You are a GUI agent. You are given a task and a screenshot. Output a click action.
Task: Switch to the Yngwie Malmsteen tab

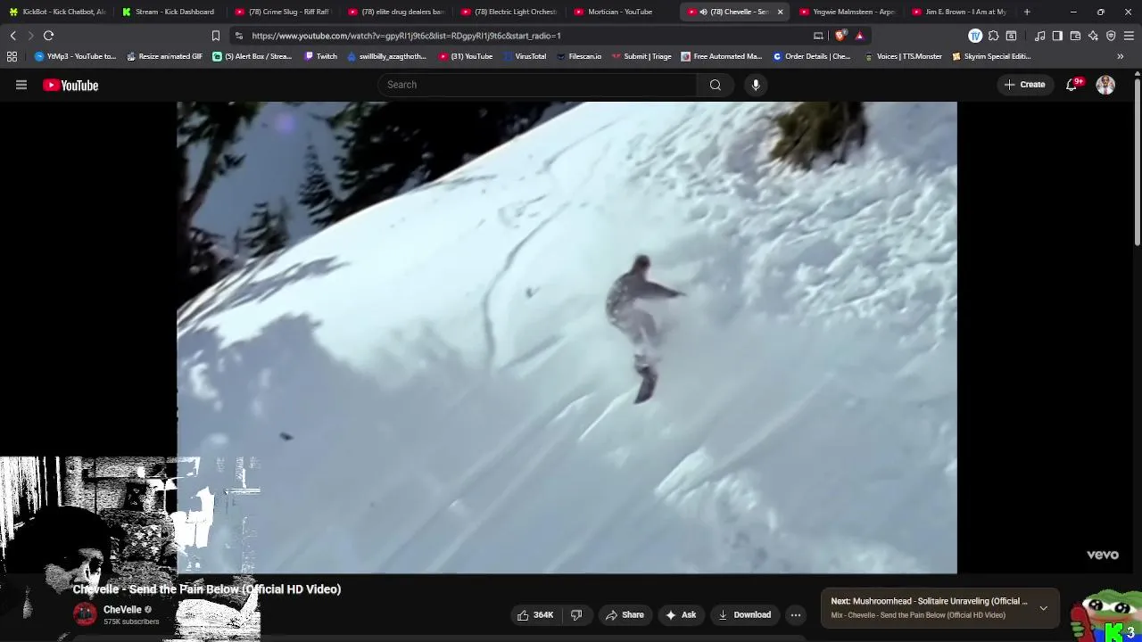point(847,12)
